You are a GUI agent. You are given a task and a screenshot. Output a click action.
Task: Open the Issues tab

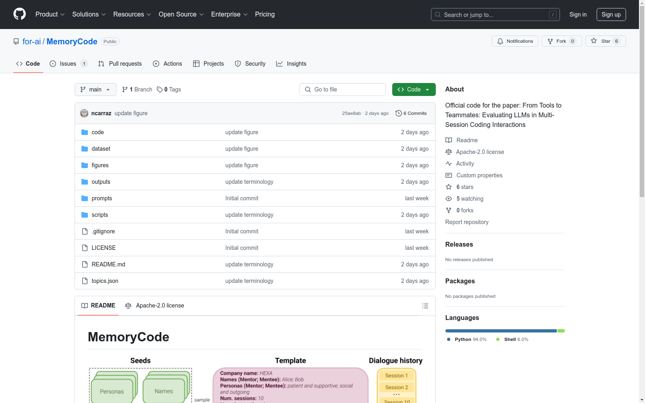[x=69, y=64]
